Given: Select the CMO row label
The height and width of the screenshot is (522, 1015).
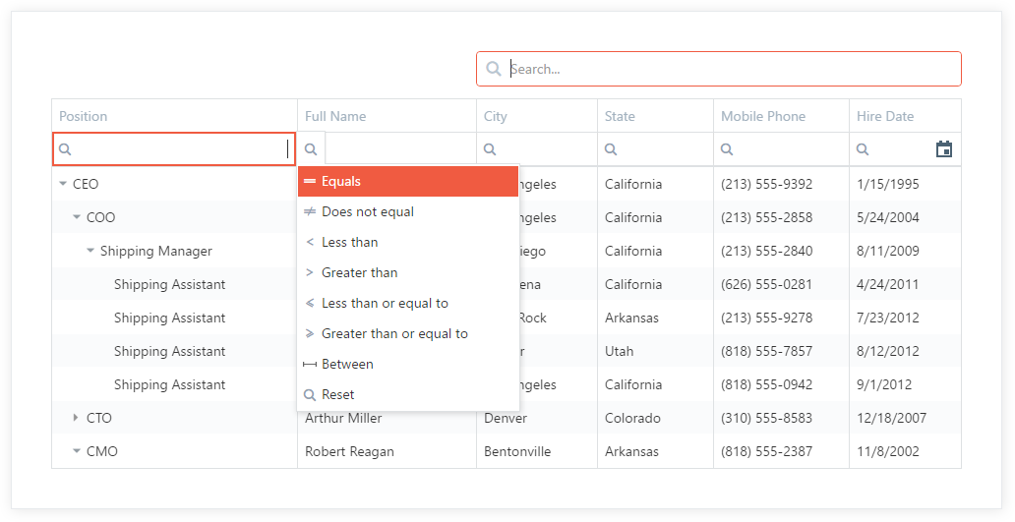Looking at the screenshot, I should click(102, 451).
